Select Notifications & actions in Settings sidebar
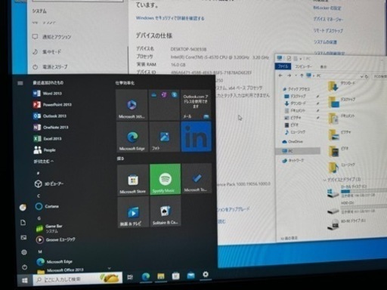387x290 pixels. pos(52,37)
